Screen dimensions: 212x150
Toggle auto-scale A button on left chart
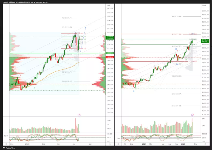pos(110,144)
